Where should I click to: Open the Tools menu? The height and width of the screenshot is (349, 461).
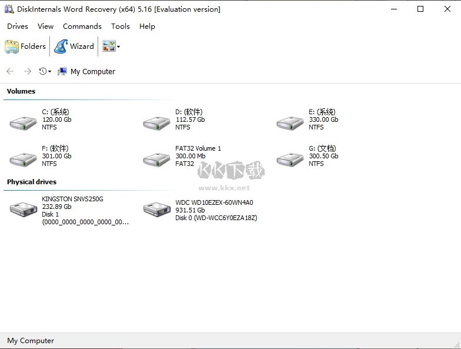[x=121, y=26]
